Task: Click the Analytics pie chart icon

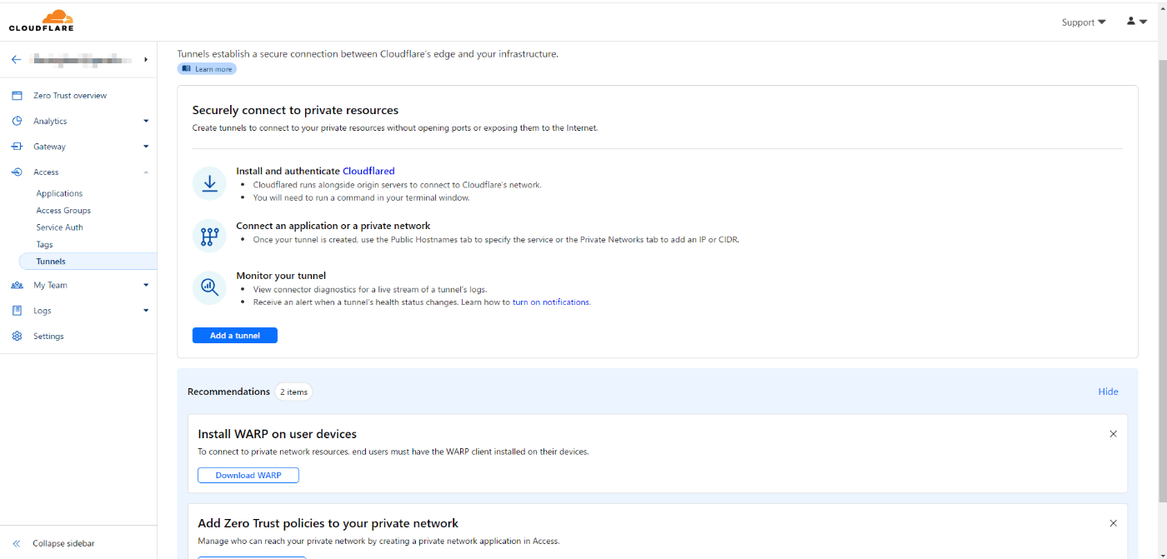Action: click(17, 121)
